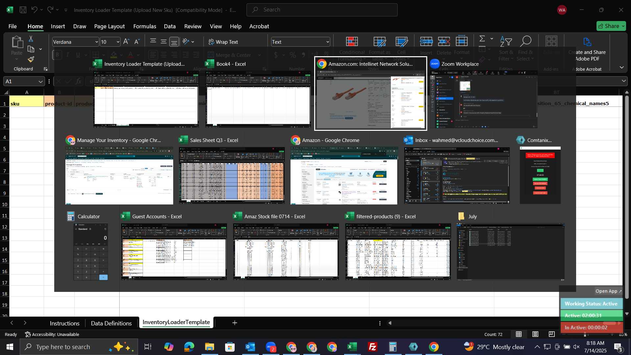Click the Save icon in title bar
Image resolution: width=631 pixels, height=355 pixels.
[x=23, y=10]
